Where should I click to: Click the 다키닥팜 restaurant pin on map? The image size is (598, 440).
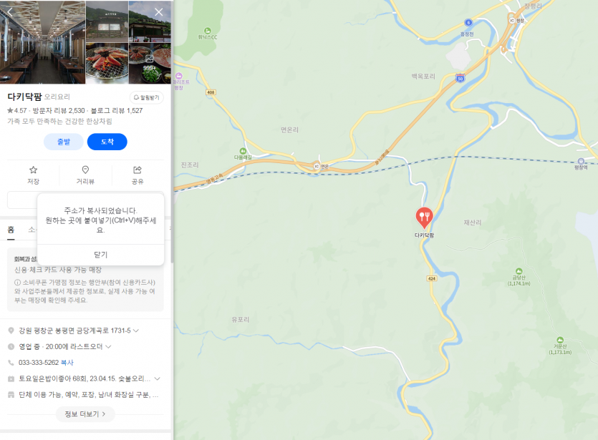pyautogui.click(x=424, y=217)
